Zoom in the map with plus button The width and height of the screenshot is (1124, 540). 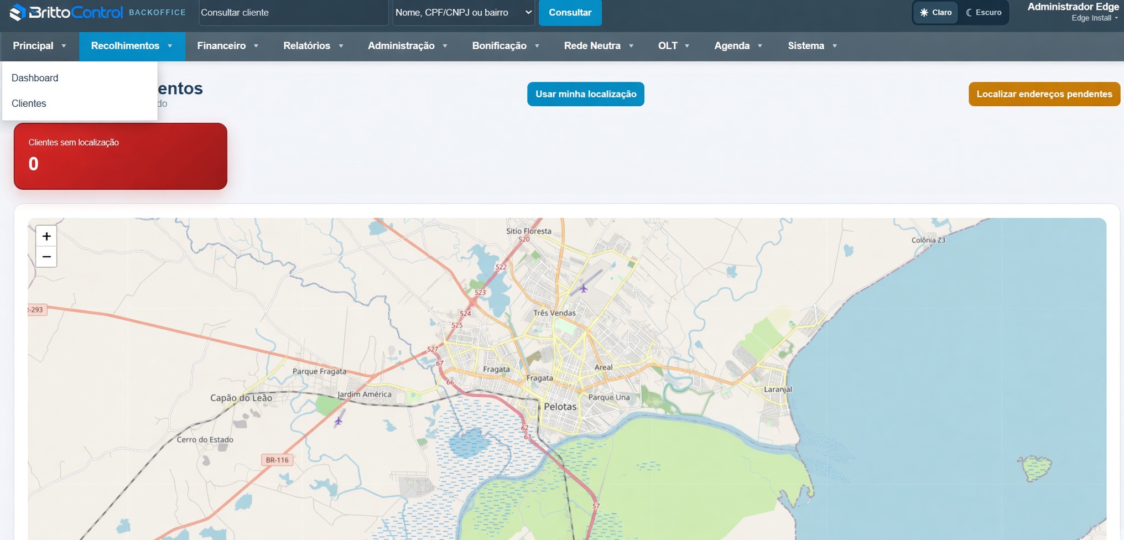pos(46,236)
